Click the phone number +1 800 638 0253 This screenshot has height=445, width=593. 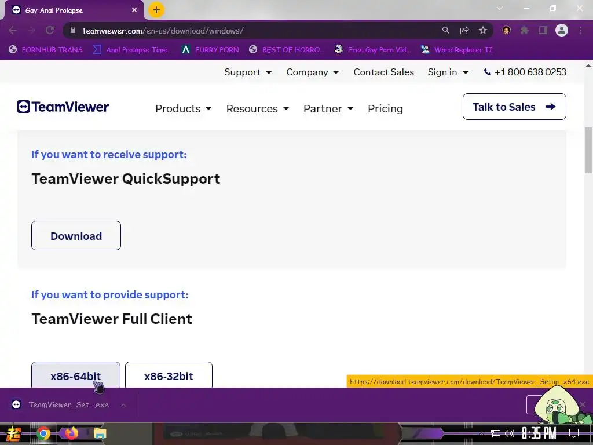tap(530, 72)
